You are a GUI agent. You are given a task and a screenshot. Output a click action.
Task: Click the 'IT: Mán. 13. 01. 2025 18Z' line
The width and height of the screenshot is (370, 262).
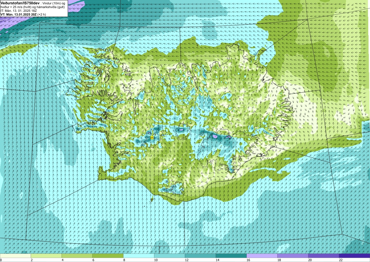19,11
